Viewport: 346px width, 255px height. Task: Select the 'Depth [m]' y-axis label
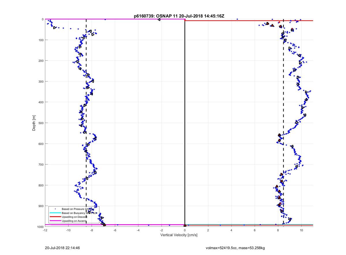pyautogui.click(x=34, y=123)
